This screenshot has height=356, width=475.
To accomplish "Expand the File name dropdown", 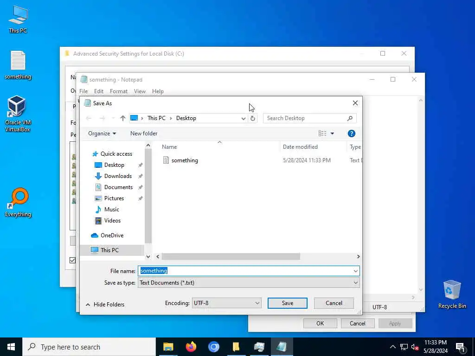I will coord(356,271).
